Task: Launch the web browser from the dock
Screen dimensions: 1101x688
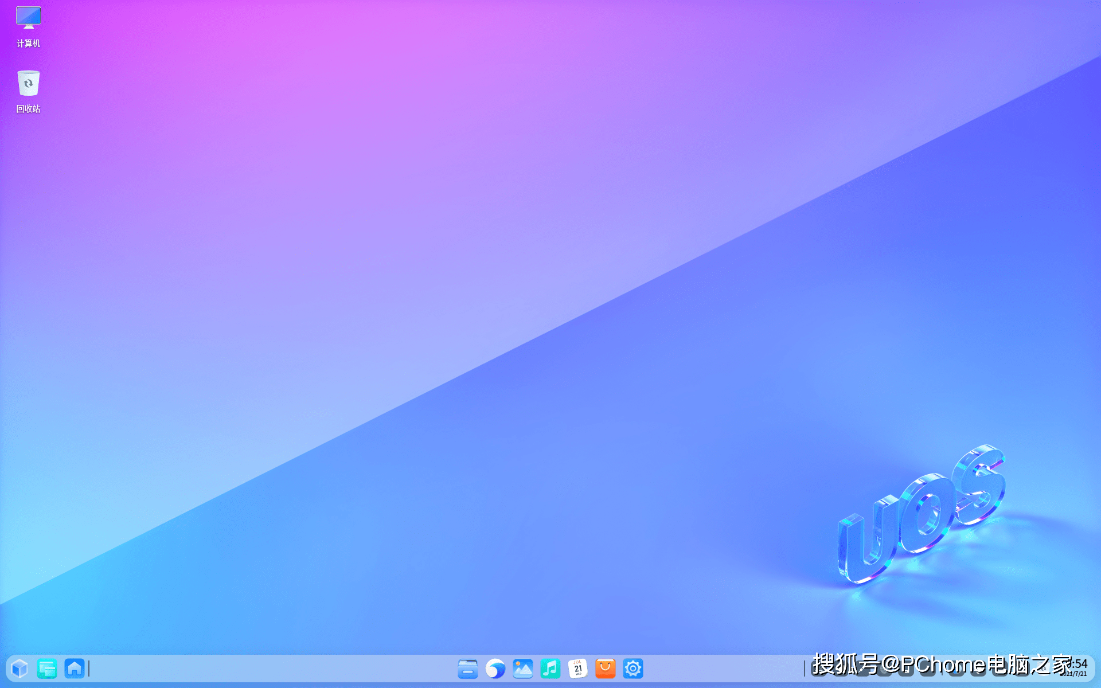Action: click(x=495, y=669)
